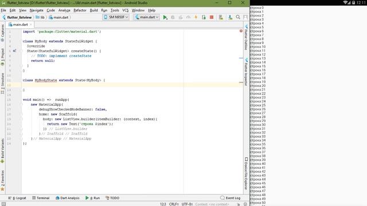Click CRLF line separator in status bar
This screenshot has height=206, width=367.
click(x=174, y=204)
